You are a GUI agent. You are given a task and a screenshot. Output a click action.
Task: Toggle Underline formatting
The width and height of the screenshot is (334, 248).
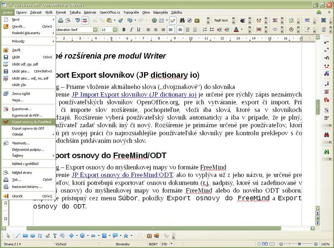pyautogui.click(x=139, y=30)
